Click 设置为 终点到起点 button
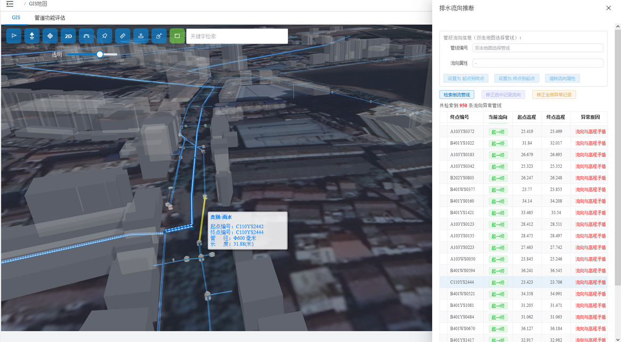 pyautogui.click(x=517, y=78)
